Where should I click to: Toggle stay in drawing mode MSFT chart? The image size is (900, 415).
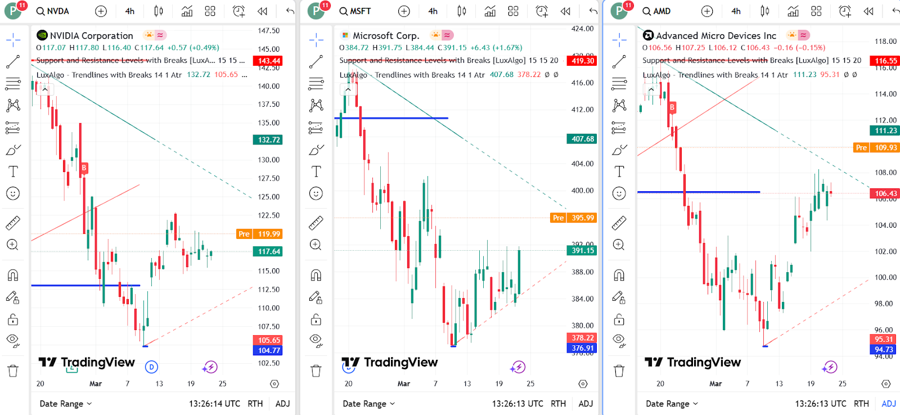[316, 297]
